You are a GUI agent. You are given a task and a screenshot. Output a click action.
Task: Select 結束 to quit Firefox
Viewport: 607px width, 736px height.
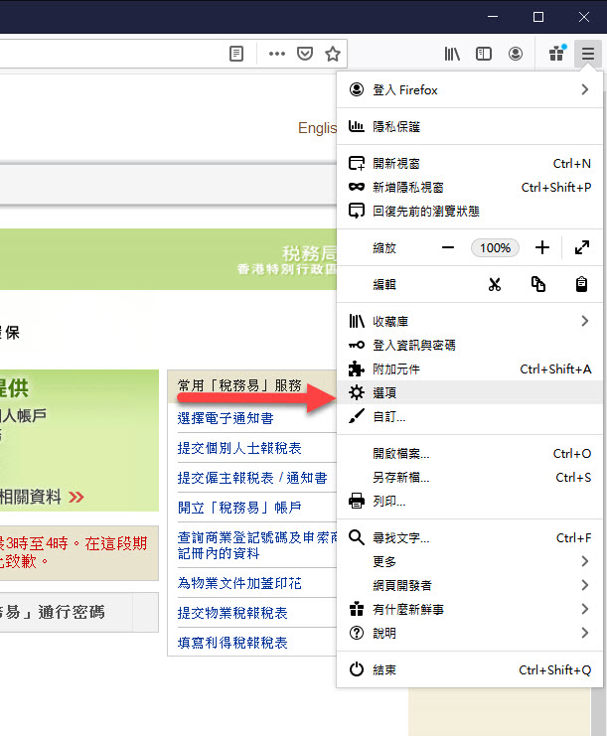[x=470, y=669]
